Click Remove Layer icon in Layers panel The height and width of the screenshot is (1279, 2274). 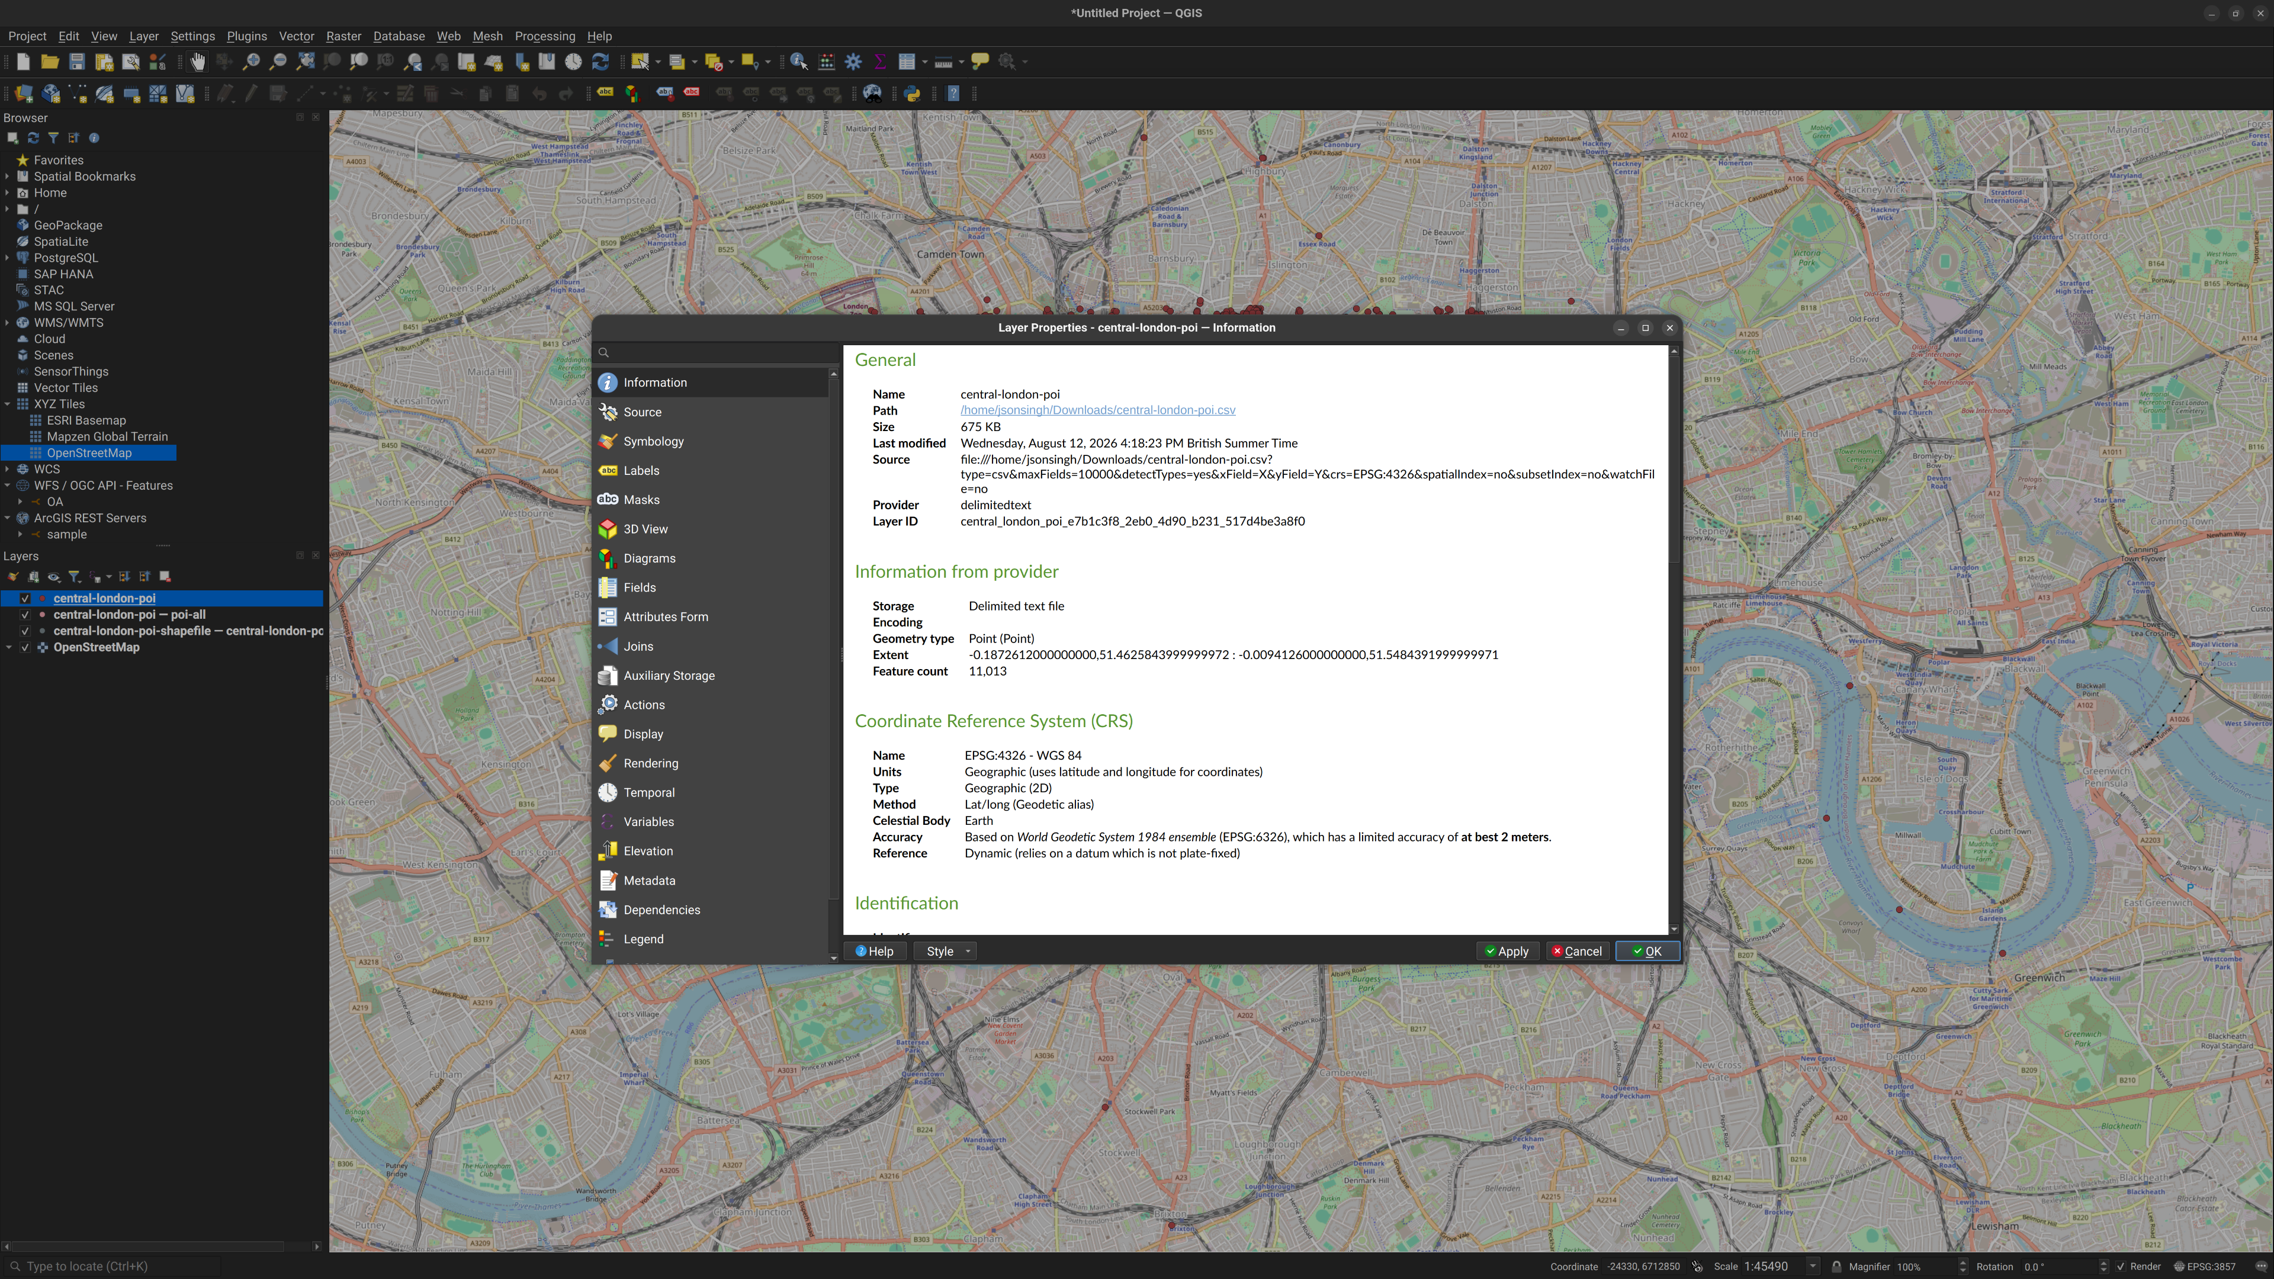tap(165, 577)
